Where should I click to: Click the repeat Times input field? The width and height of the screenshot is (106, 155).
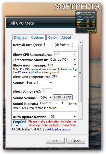[x=64, y=103]
